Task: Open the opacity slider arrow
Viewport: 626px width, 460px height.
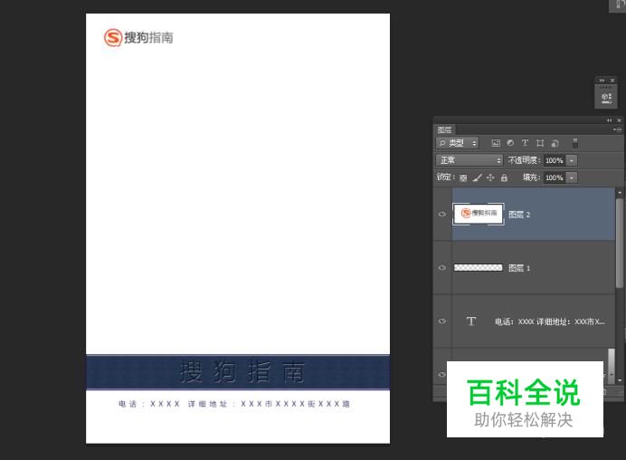Action: coord(572,160)
